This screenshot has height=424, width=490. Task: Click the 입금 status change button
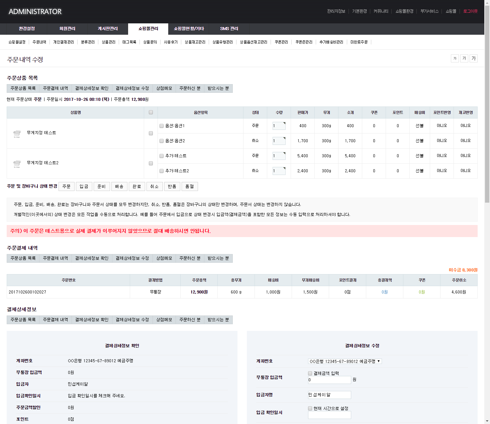84,186
